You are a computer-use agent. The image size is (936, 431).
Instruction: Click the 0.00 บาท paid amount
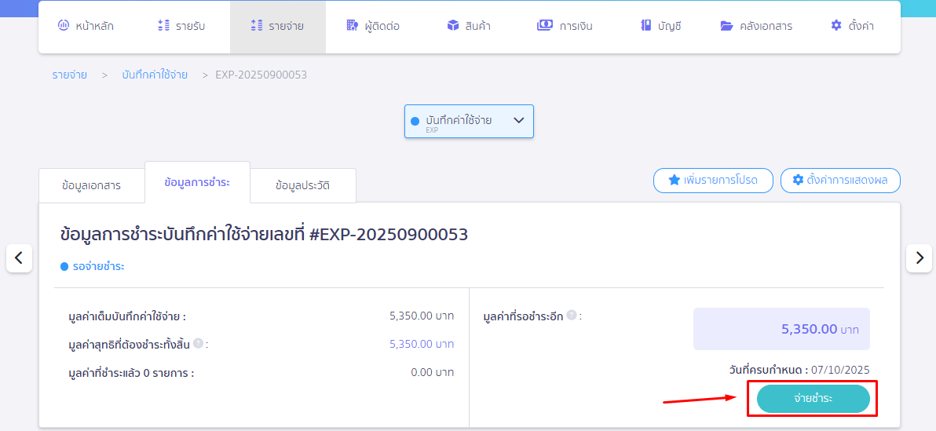point(432,373)
